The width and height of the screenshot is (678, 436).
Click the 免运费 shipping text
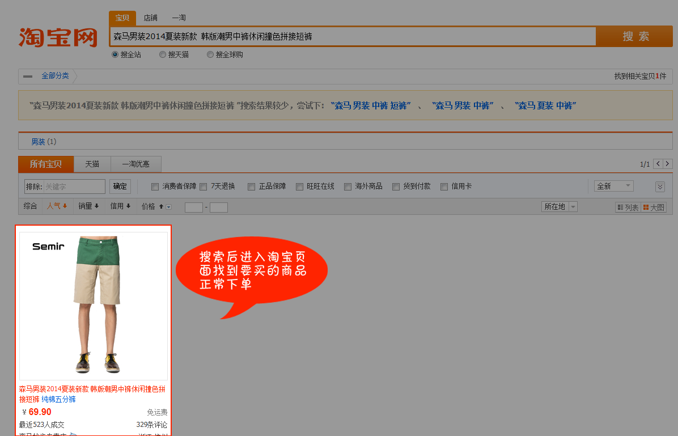[157, 412]
